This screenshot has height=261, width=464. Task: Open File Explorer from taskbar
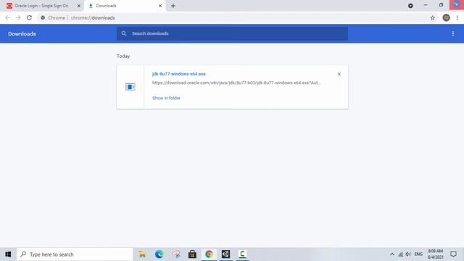142,254
